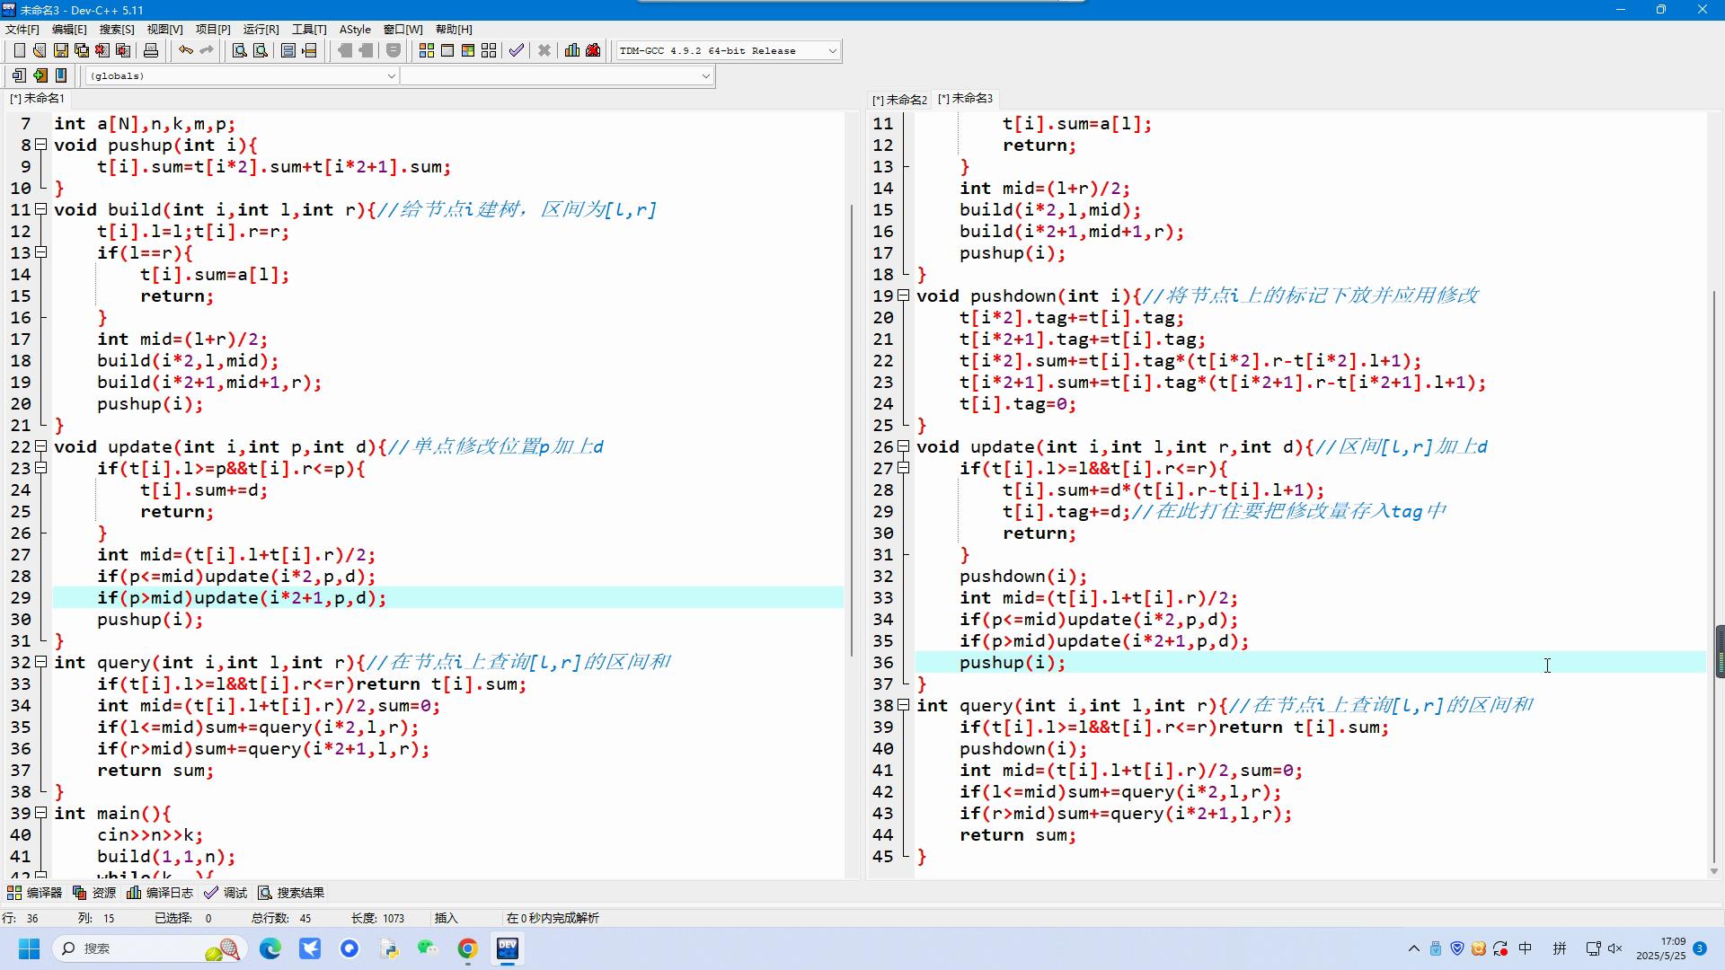Open Google Chrome from the taskbar
Viewport: 1725px width, 970px height.
[468, 948]
